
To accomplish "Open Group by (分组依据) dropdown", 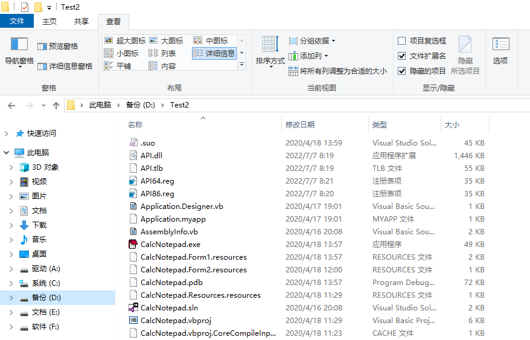I will 312,41.
